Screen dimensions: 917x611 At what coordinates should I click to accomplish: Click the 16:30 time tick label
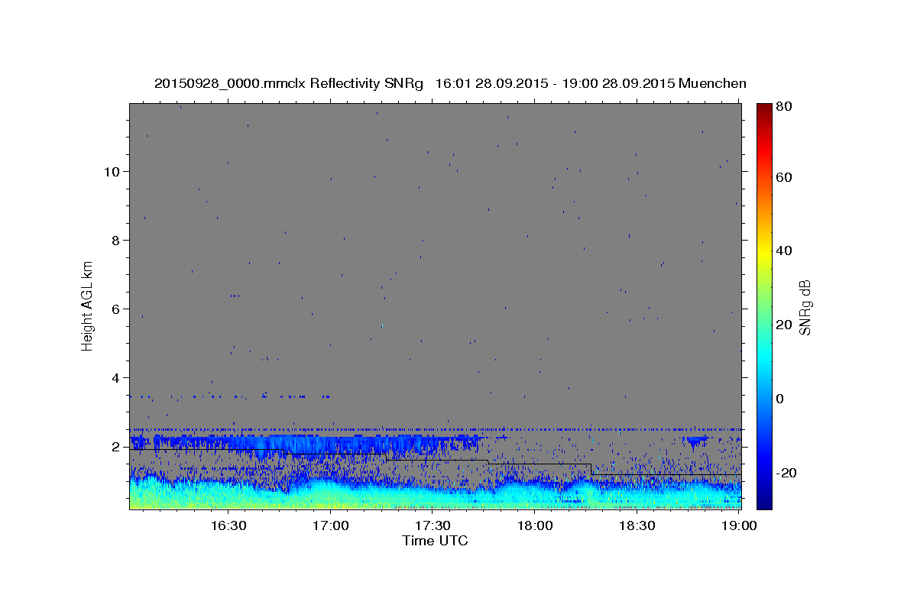click(x=228, y=526)
